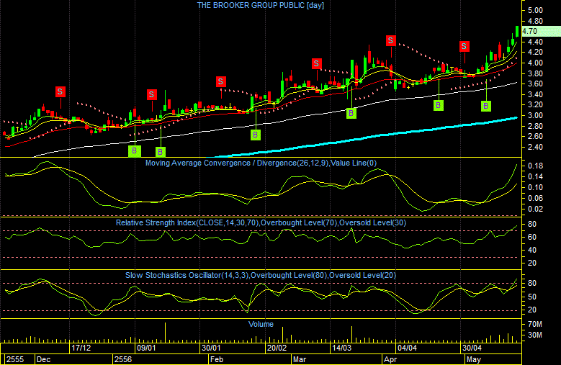Click the Mar month label
Screen dimensions: 561x365
300,359
